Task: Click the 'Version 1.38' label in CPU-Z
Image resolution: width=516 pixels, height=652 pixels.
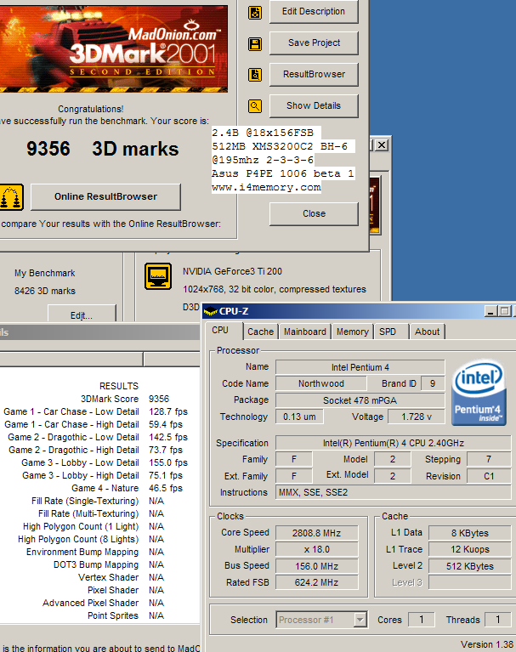Action: click(486, 644)
